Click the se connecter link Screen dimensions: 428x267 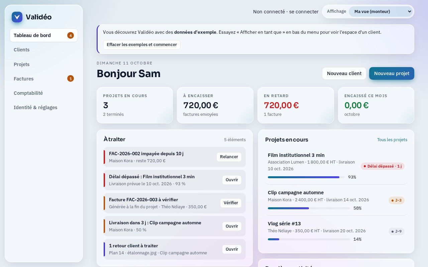point(304,12)
